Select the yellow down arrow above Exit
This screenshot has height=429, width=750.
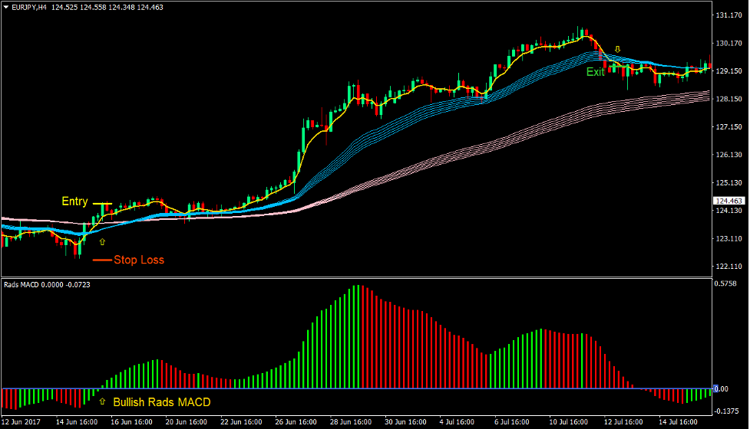click(617, 49)
